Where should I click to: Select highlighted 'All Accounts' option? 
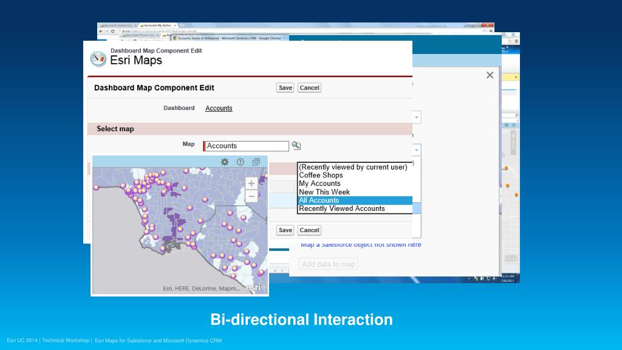pyautogui.click(x=355, y=201)
